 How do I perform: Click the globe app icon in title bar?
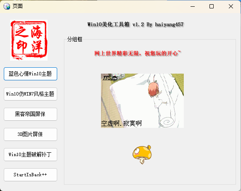[x=7, y=6]
